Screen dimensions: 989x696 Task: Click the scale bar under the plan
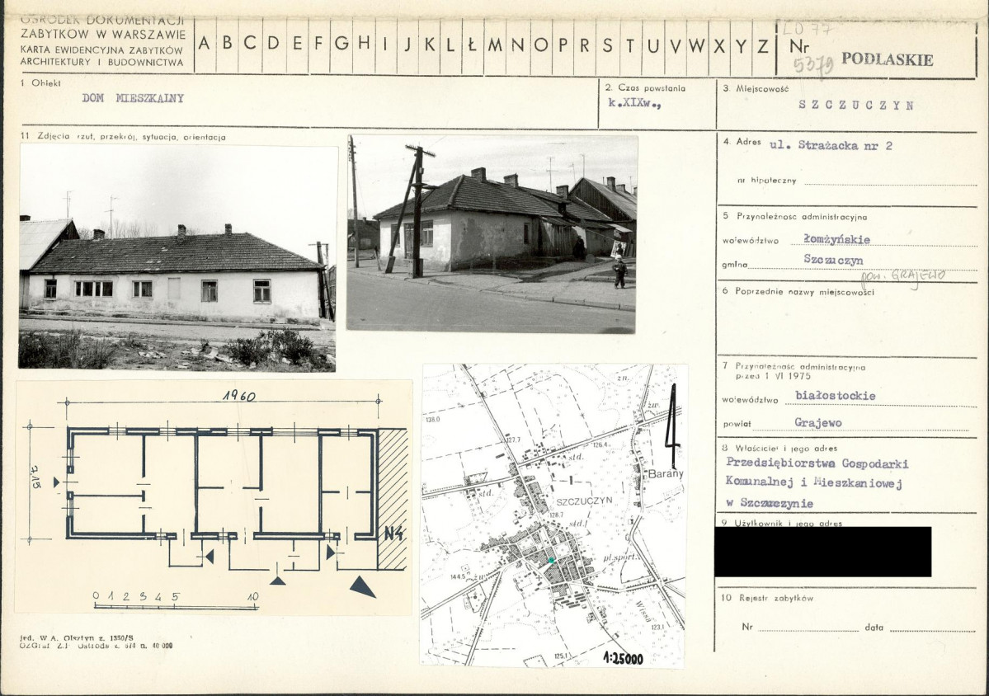click(x=176, y=601)
